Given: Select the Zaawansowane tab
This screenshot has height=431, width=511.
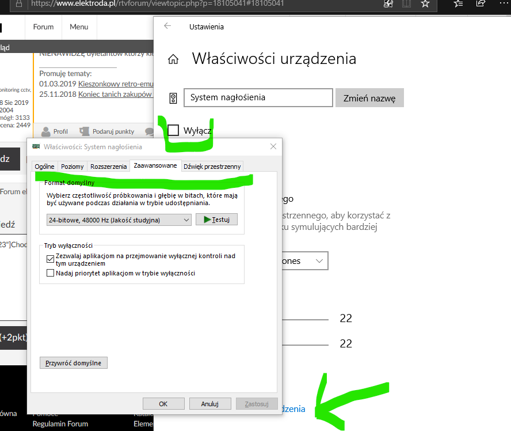Looking at the screenshot, I should (155, 165).
